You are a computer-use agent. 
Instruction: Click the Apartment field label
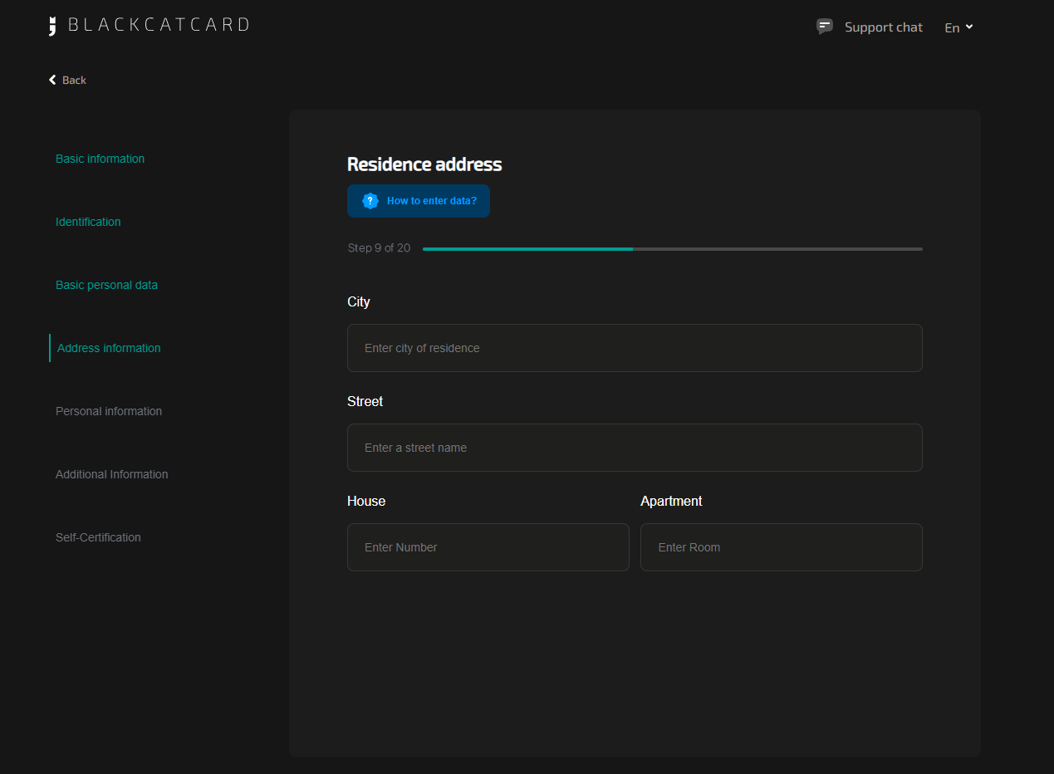tap(671, 501)
